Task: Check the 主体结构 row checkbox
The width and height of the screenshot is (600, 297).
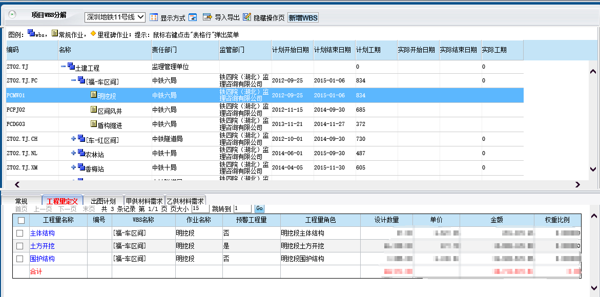Action: coord(20,233)
